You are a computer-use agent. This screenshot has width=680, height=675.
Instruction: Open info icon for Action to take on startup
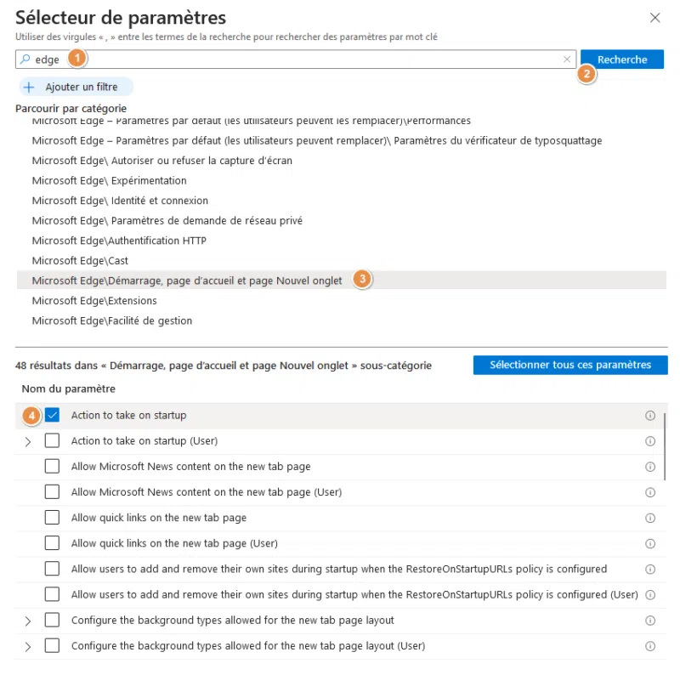coord(650,415)
